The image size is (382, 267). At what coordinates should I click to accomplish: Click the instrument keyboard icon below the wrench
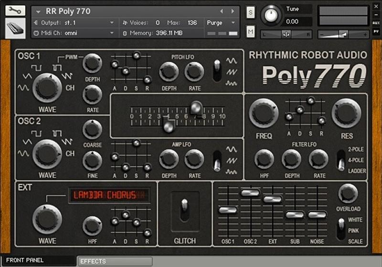pos(15,29)
